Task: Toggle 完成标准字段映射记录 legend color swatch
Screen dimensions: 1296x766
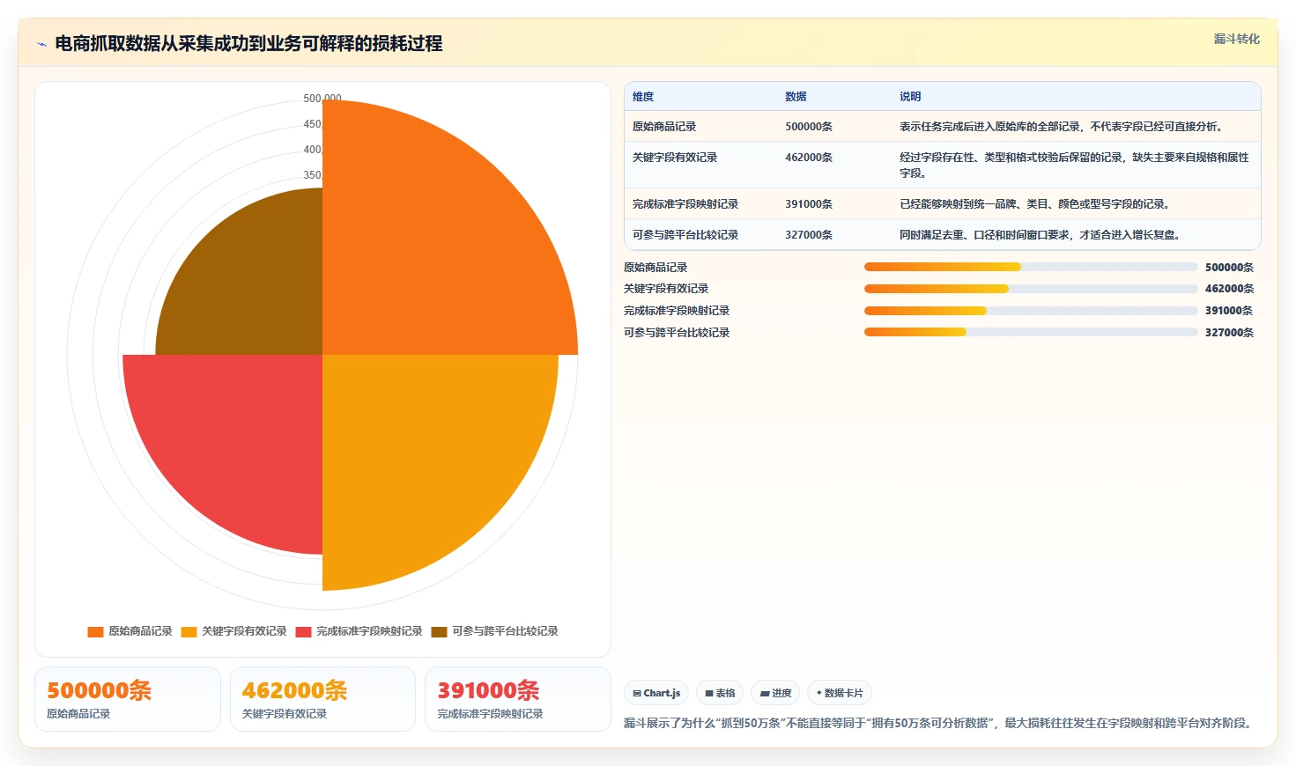Action: [x=303, y=631]
